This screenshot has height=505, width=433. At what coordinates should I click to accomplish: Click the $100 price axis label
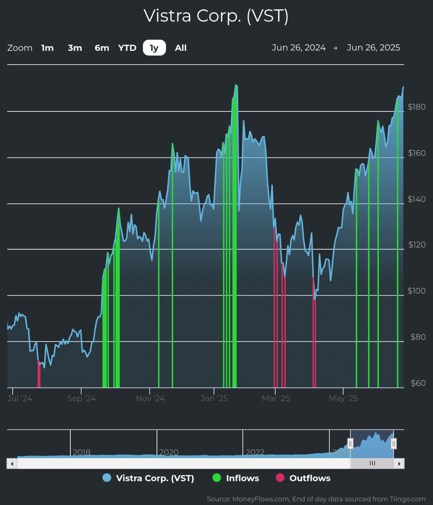click(x=417, y=291)
